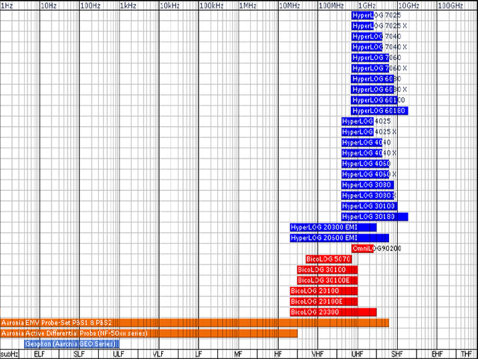
Task: Click the UHF band label at bottom
Action: pyautogui.click(x=358, y=354)
